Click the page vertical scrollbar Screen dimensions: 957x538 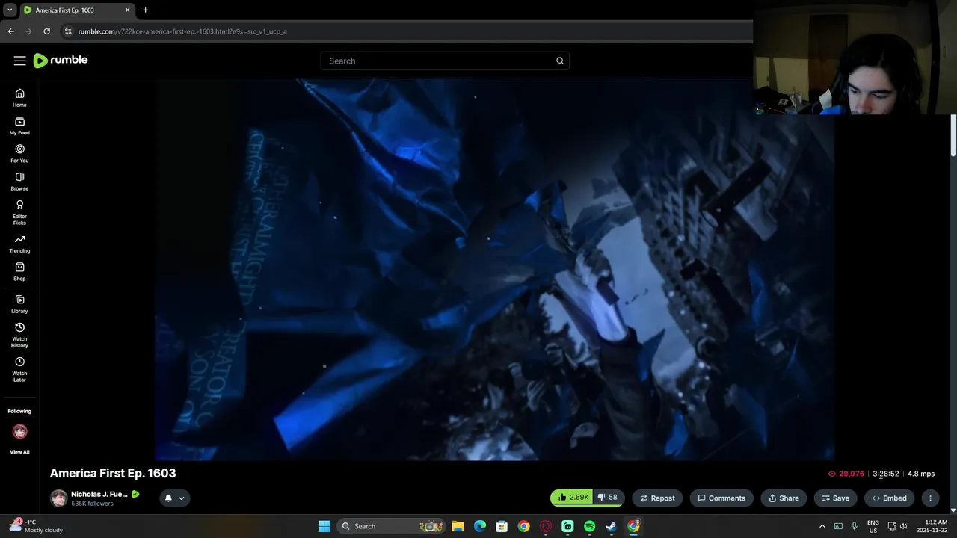(953, 136)
